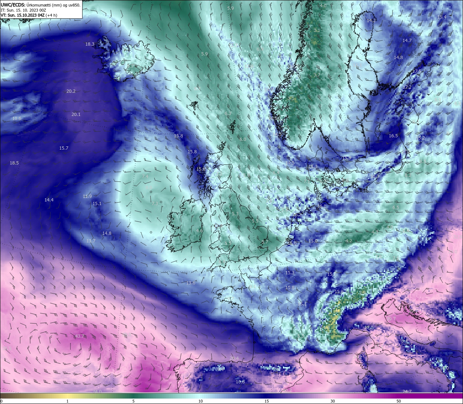Viewport: 463px width, 404px height.
Task: Click the IT: Sun. 15. 10. 2023 00Z line
Action: click(x=23, y=10)
